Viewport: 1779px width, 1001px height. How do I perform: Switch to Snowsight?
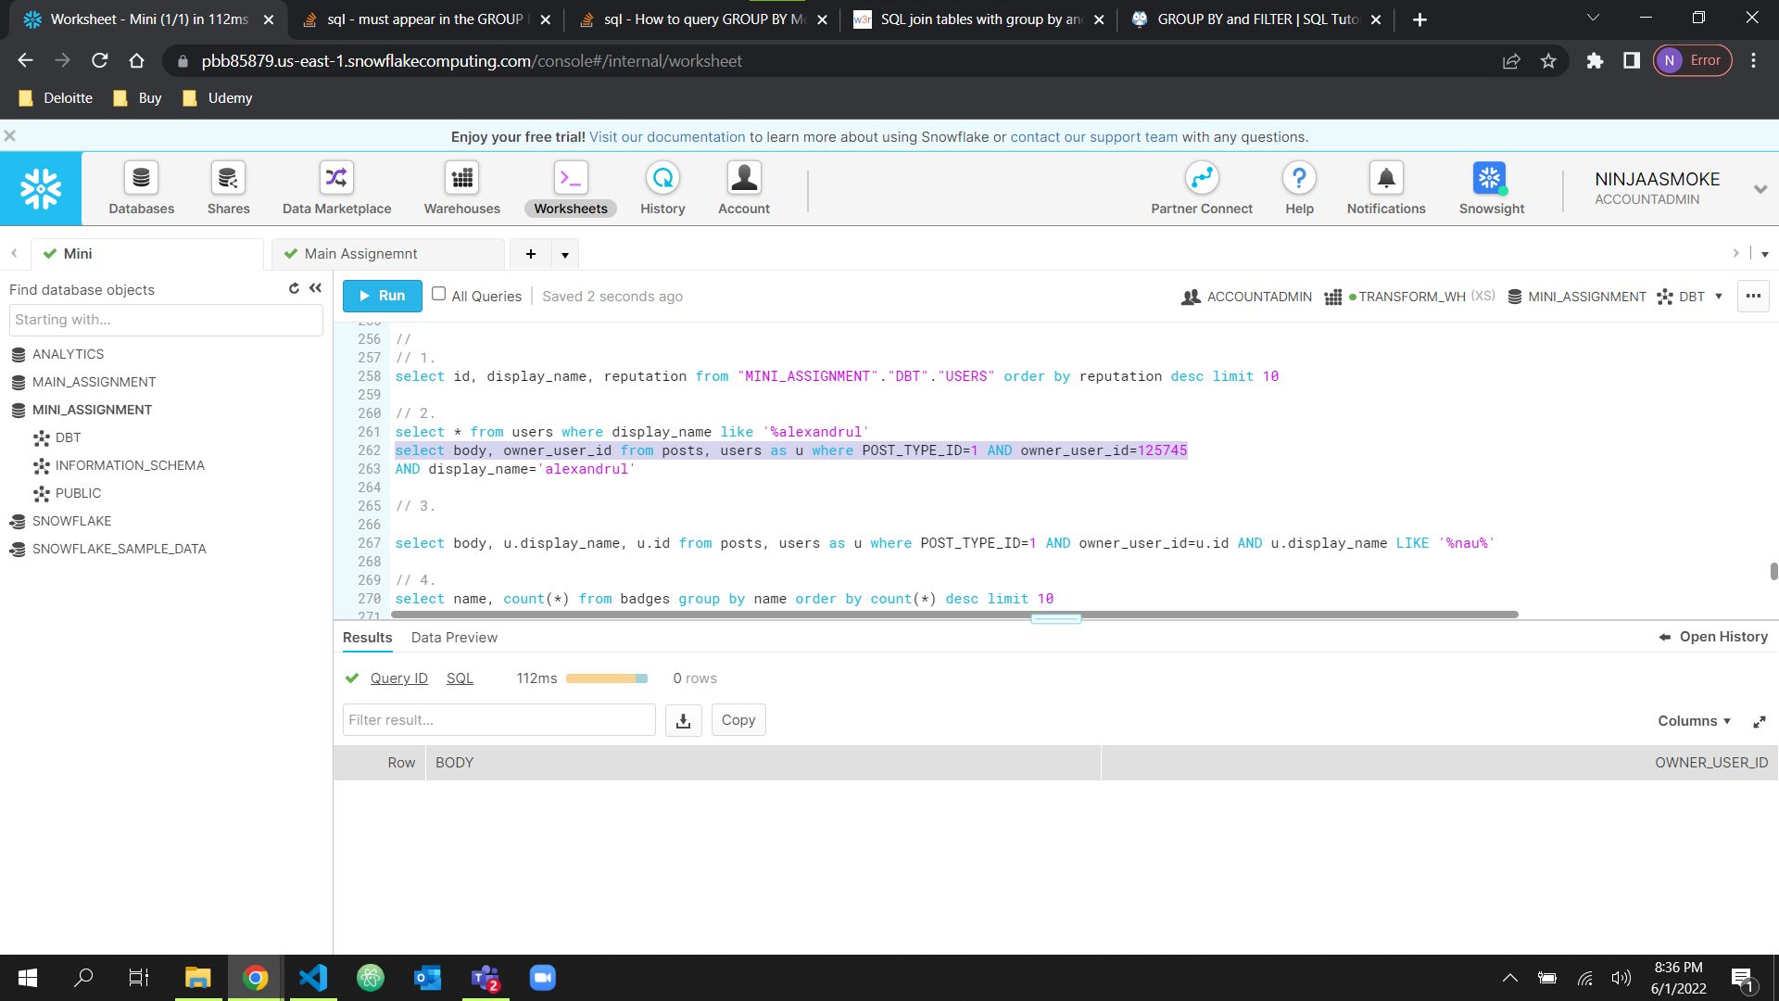point(1491,187)
